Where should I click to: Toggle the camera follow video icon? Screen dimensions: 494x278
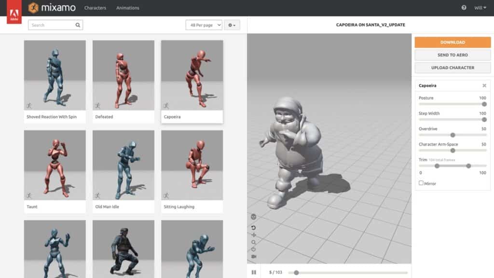[254, 256]
